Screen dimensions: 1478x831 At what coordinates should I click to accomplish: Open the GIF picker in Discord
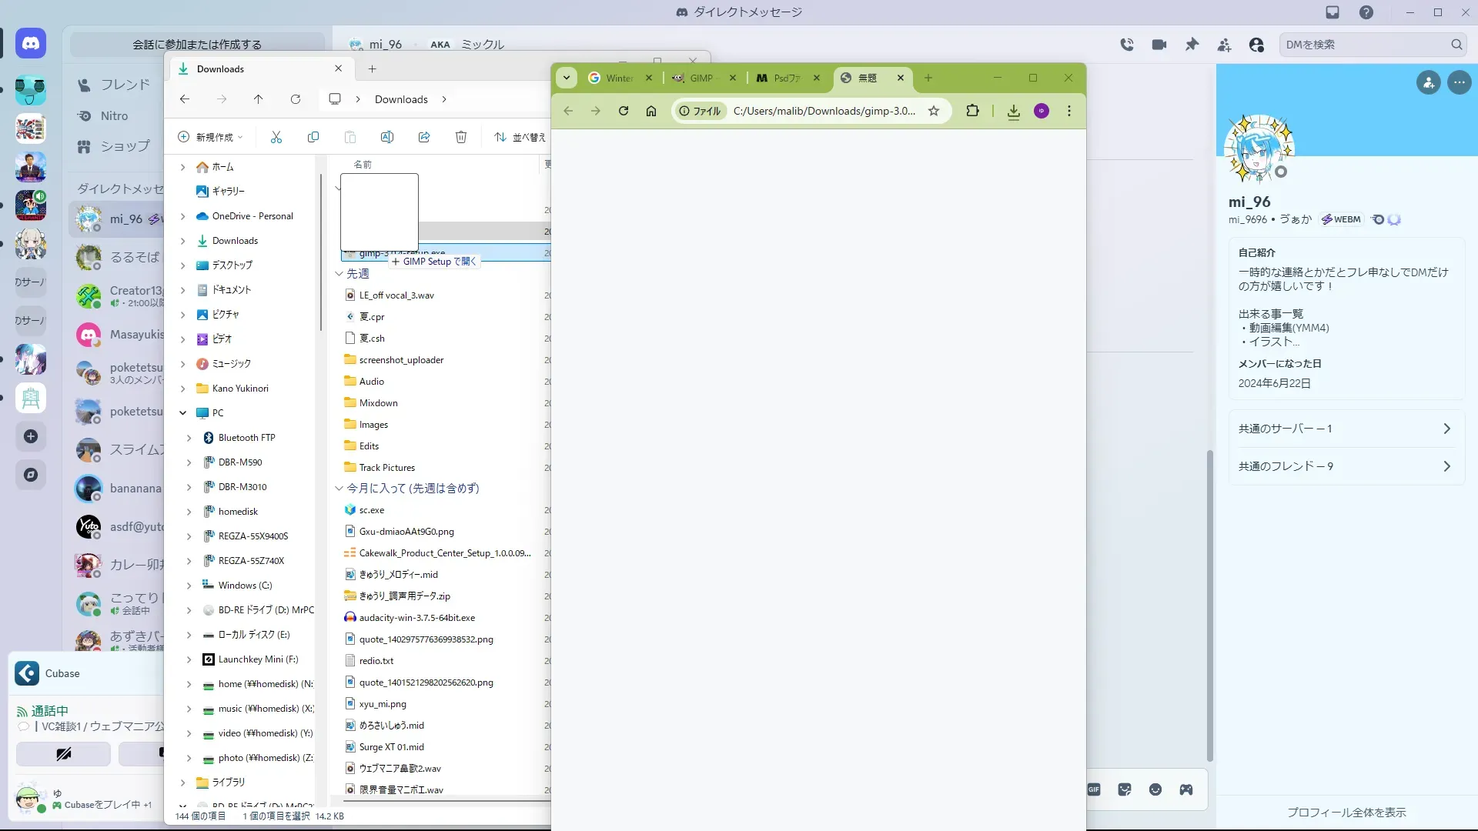tap(1094, 789)
